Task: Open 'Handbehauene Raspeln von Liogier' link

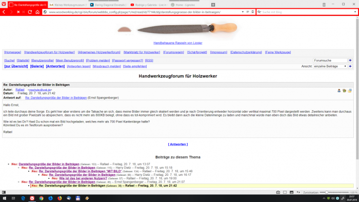Action: click(178, 43)
